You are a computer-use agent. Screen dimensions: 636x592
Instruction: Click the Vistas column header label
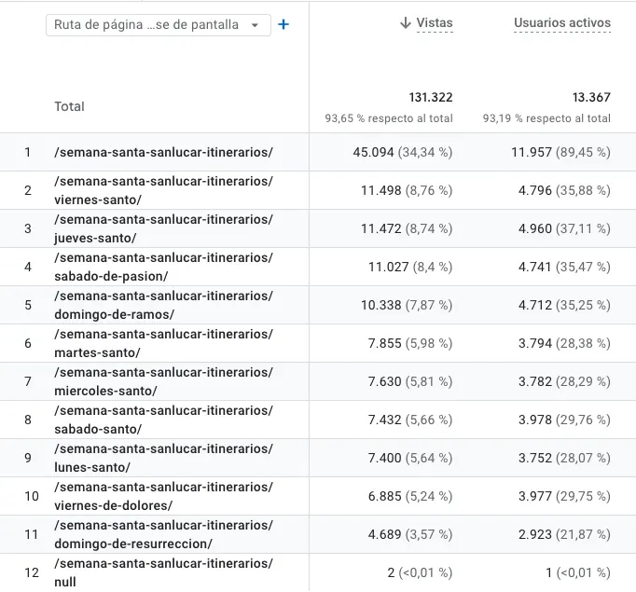[x=435, y=23]
